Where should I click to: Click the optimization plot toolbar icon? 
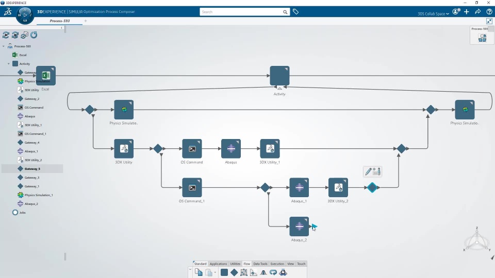pos(254,272)
